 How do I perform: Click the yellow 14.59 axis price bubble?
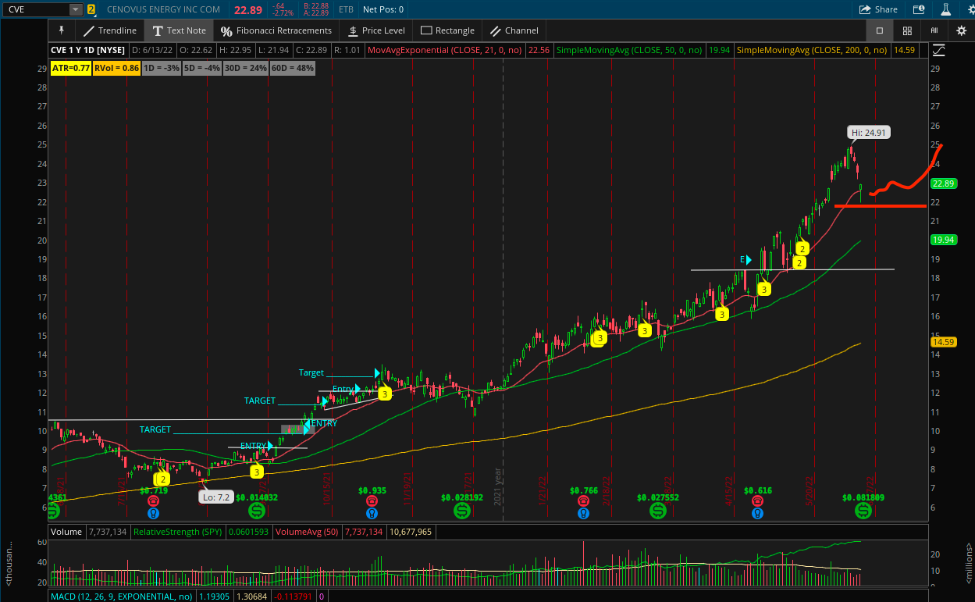[944, 342]
